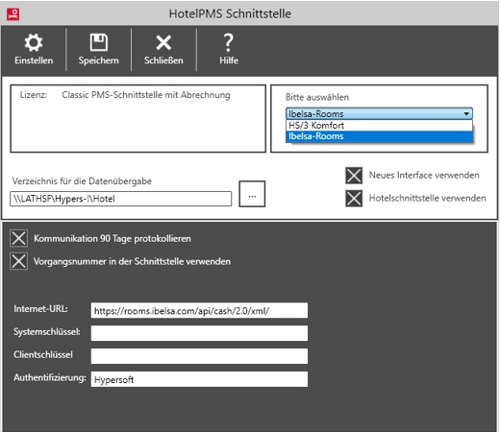Image resolution: width=501 pixels, height=432 pixels.
Task: Open Hilfe via the question mark icon
Action: click(x=229, y=42)
